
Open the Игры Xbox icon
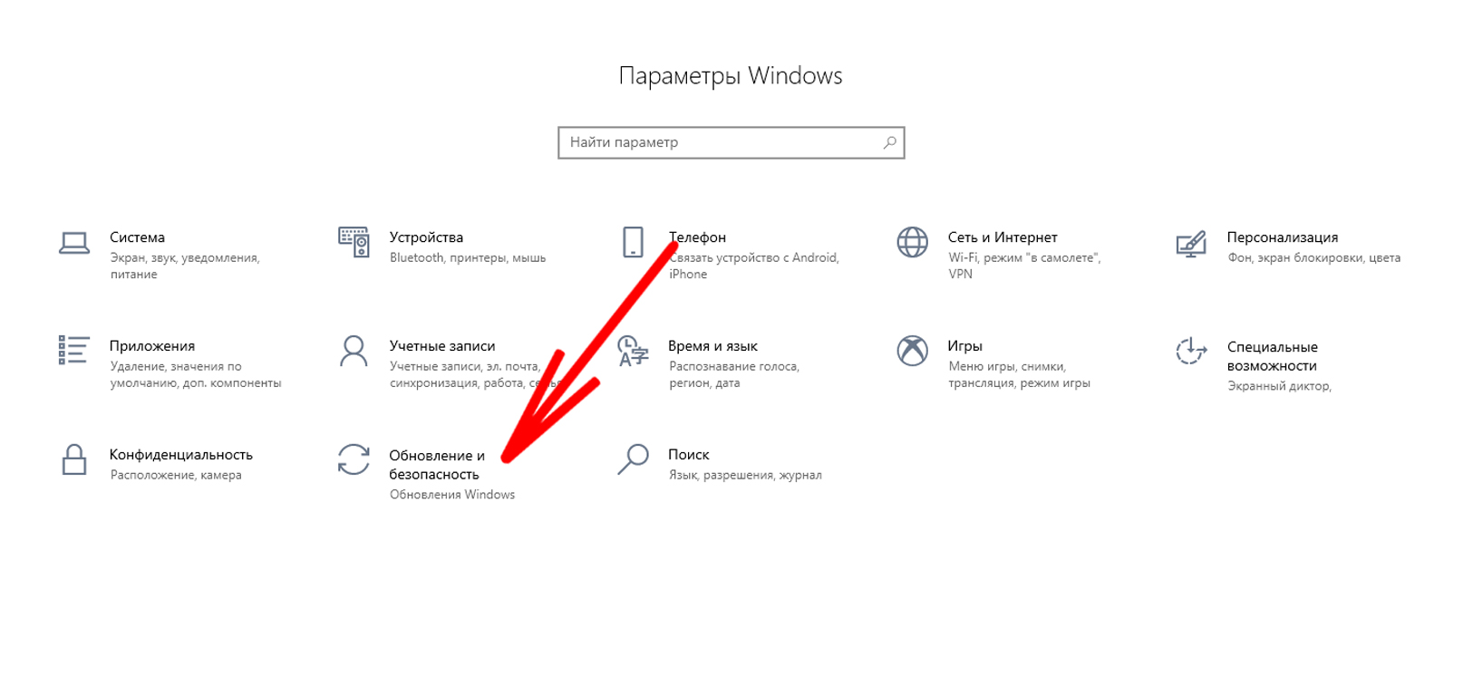point(912,351)
